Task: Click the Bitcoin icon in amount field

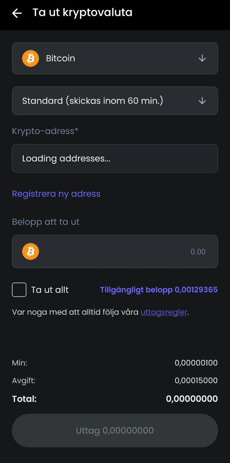Action: point(30,251)
